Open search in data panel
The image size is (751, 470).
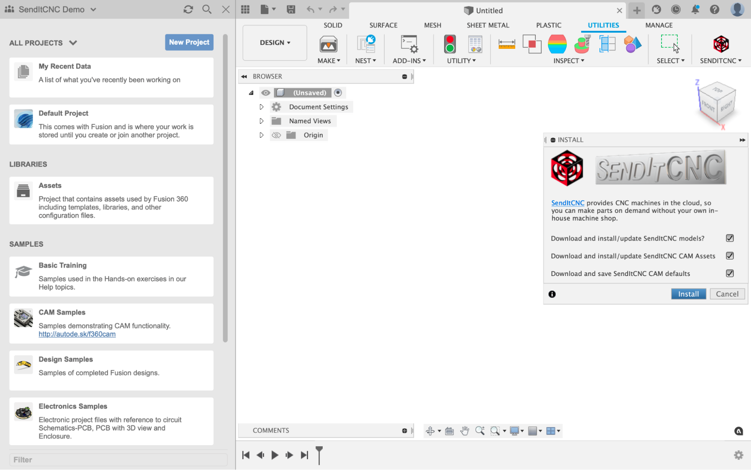(x=207, y=9)
